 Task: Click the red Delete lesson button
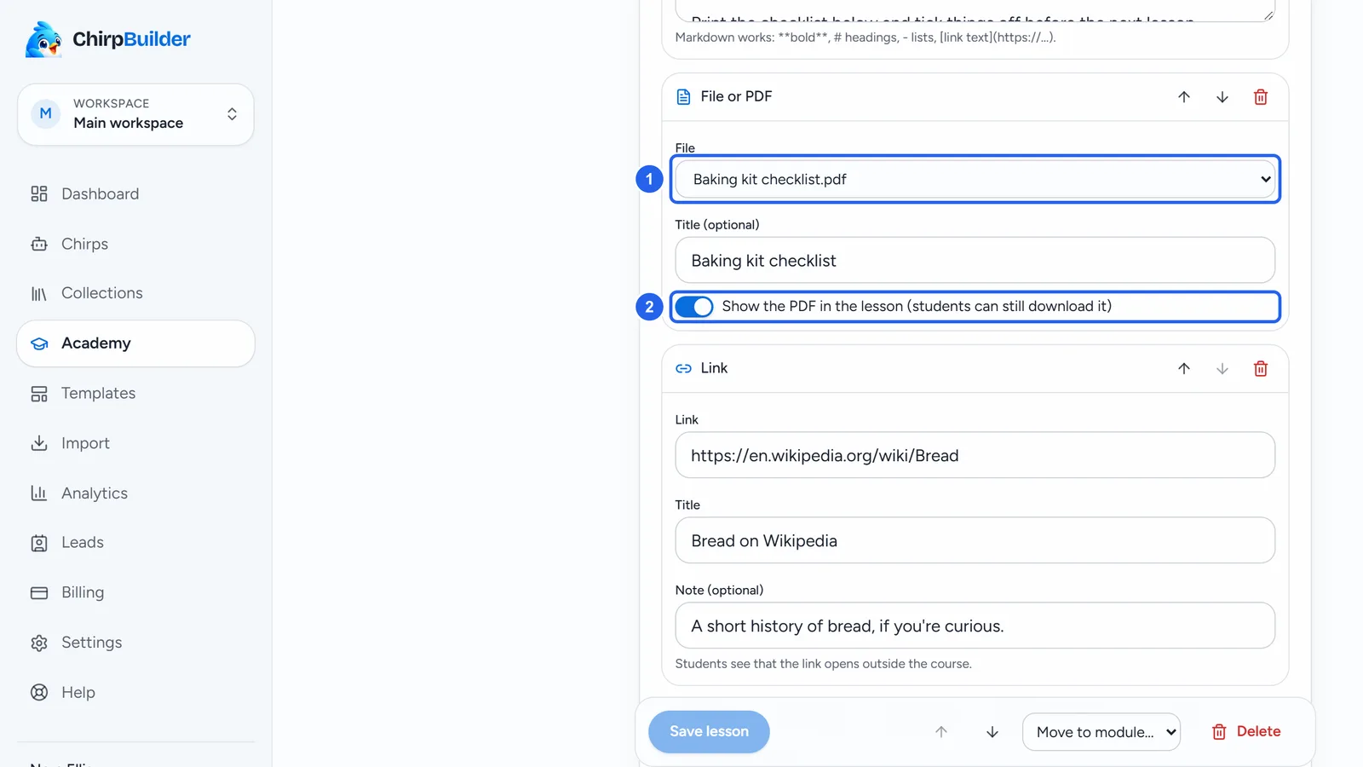(x=1246, y=732)
